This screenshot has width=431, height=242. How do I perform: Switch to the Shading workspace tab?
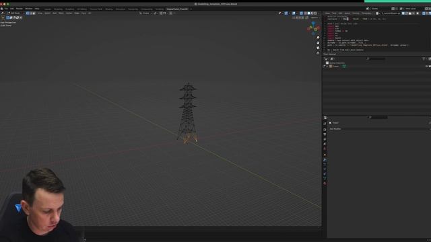[109, 9]
